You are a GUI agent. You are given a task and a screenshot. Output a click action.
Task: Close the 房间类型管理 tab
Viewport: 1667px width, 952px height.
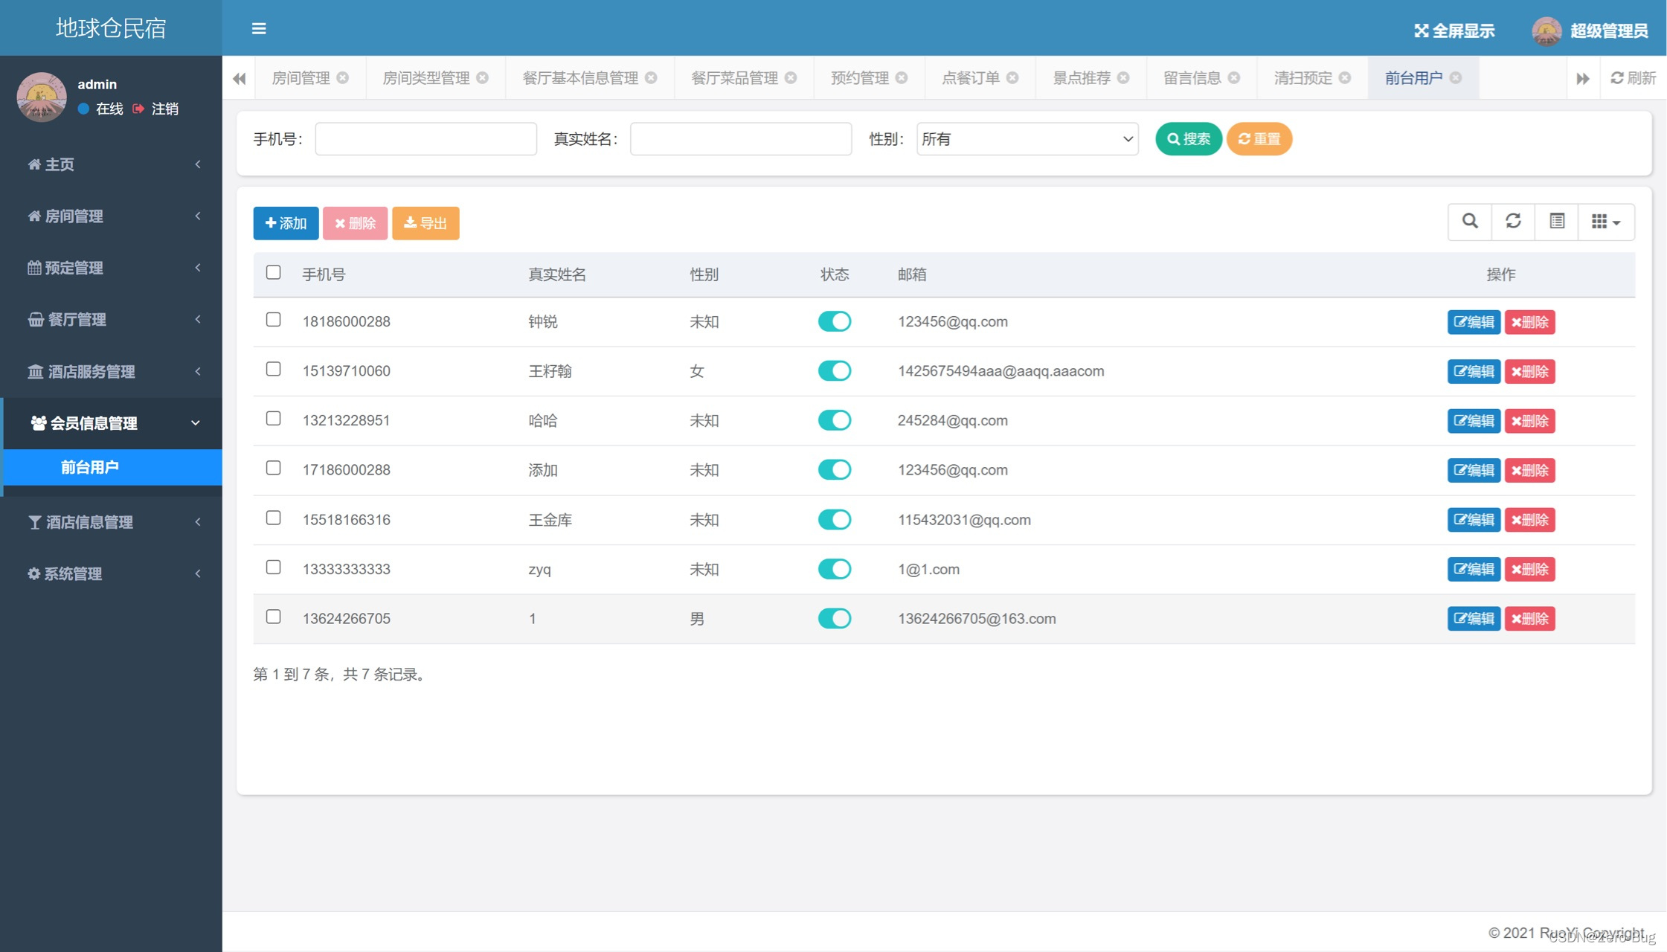pyautogui.click(x=483, y=78)
